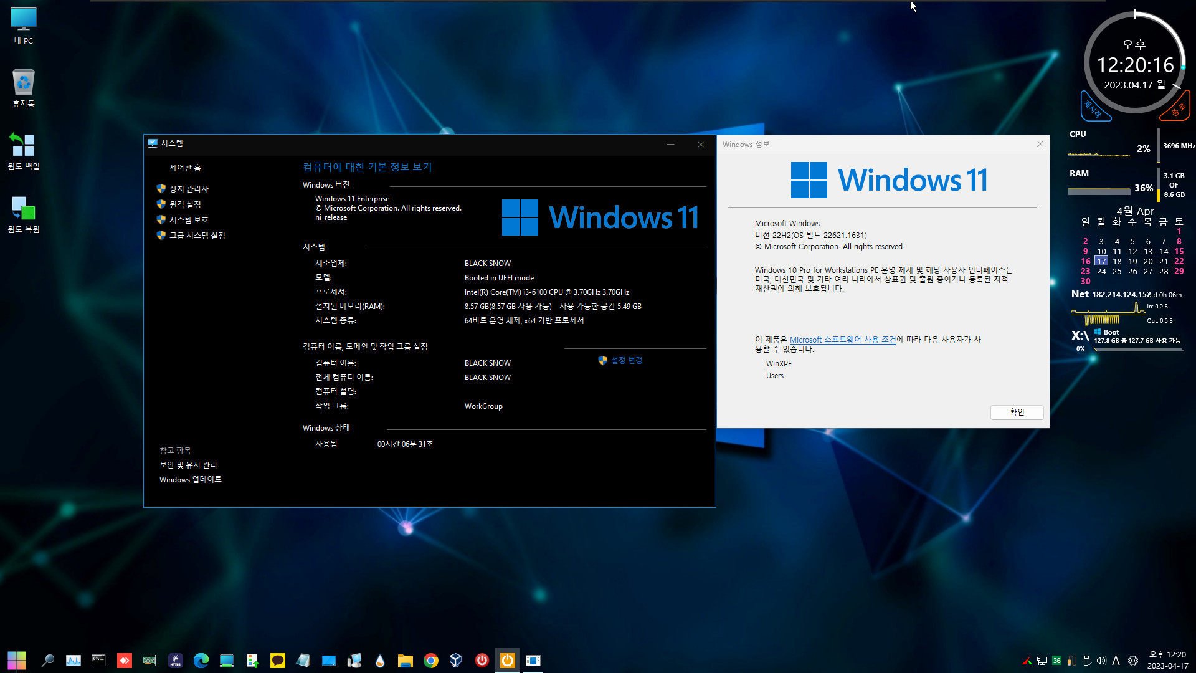Click the Microsoft 소프트웨어 사용 조건 link
This screenshot has height=673, width=1196.
pyautogui.click(x=843, y=340)
